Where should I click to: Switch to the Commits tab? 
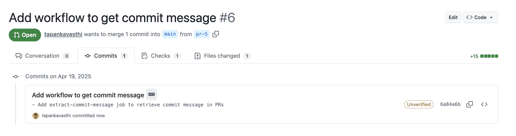click(x=106, y=56)
